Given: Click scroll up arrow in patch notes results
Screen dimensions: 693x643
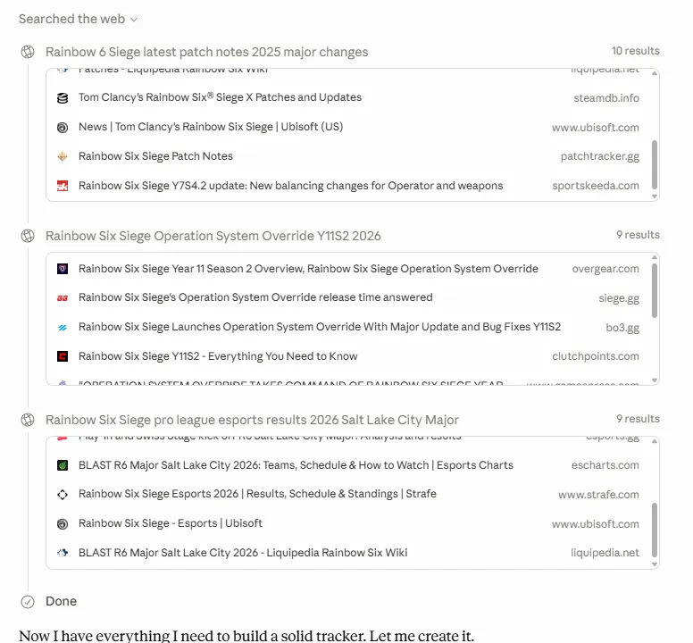Looking at the screenshot, I should pos(655,73).
